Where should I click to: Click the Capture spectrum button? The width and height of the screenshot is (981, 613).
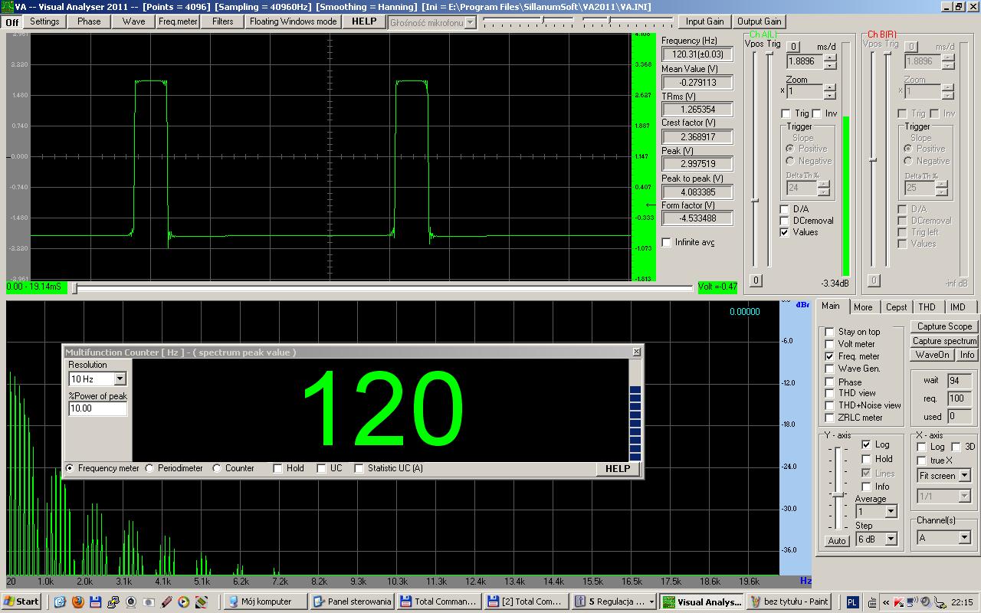pyautogui.click(x=944, y=341)
